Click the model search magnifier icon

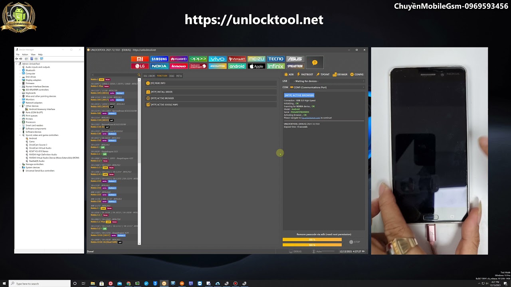coord(139,75)
